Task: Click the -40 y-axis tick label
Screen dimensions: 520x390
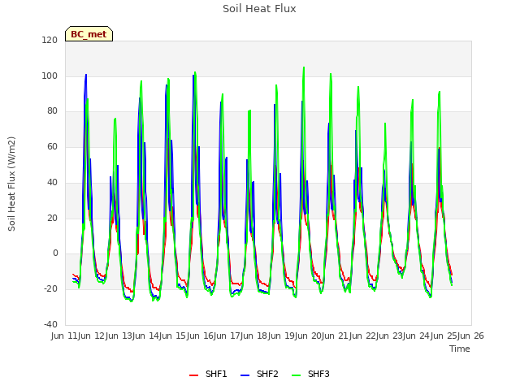Action: click(50, 324)
